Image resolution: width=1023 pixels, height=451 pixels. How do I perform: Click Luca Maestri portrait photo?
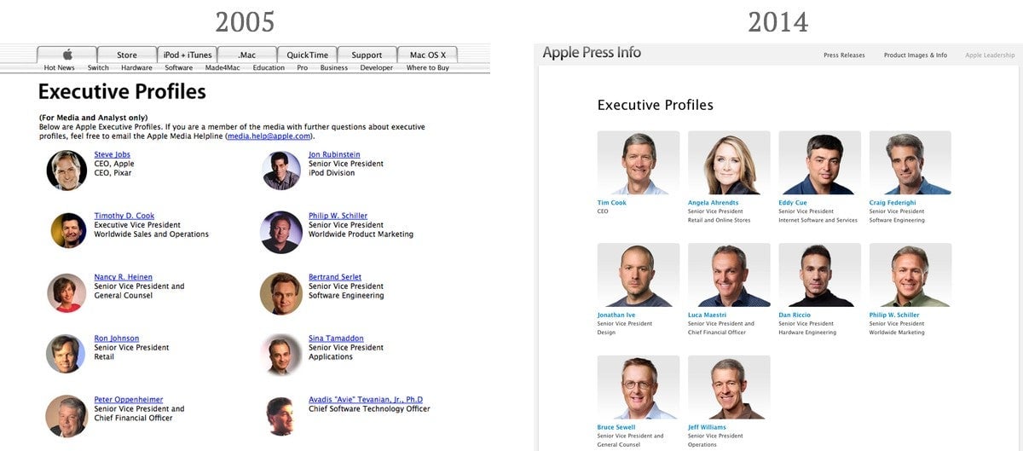(729, 275)
